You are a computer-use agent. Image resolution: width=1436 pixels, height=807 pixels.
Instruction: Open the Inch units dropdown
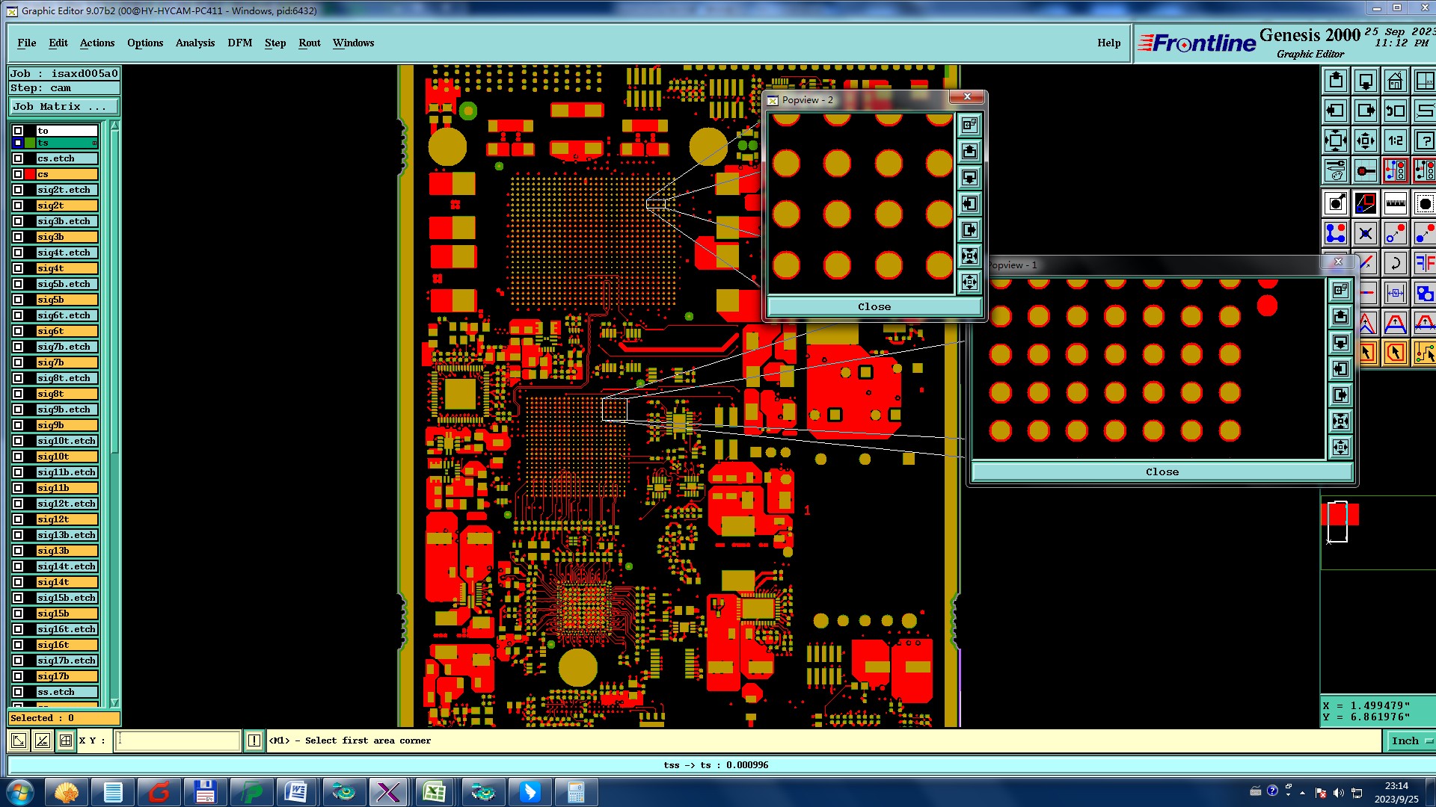(1411, 740)
